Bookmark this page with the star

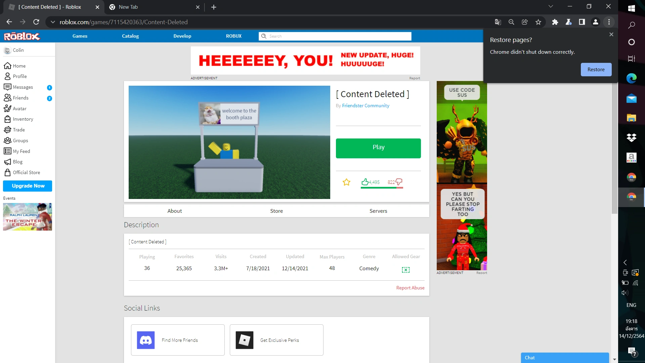coord(538,22)
